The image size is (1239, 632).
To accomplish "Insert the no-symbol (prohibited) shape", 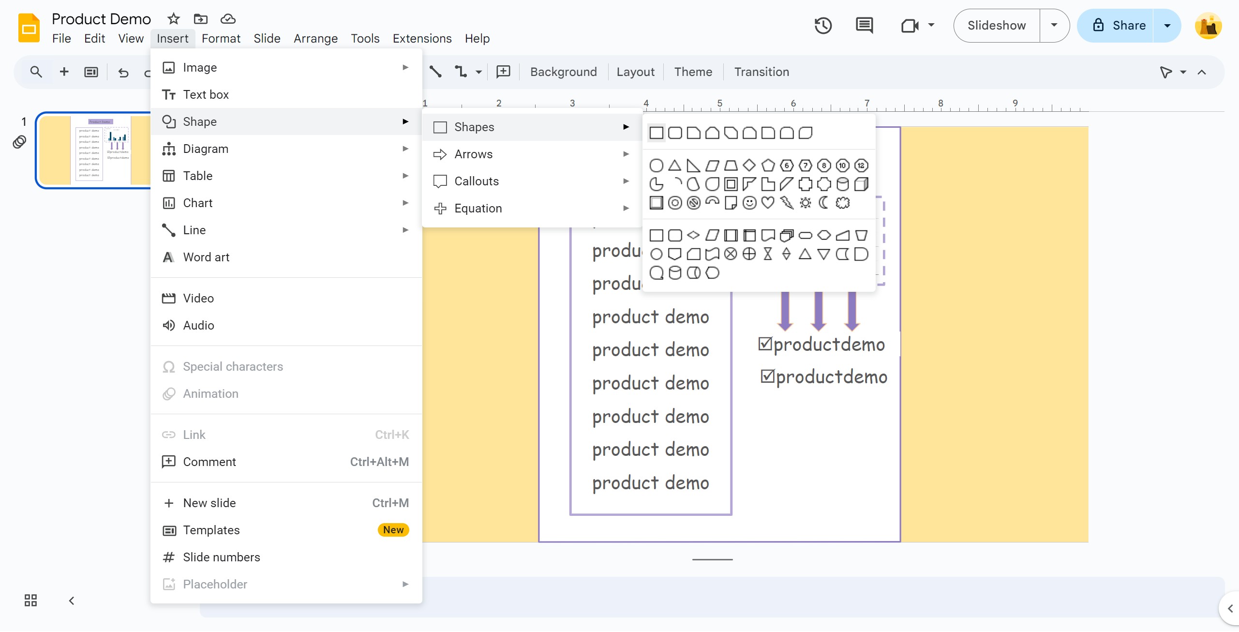I will pyautogui.click(x=693, y=203).
